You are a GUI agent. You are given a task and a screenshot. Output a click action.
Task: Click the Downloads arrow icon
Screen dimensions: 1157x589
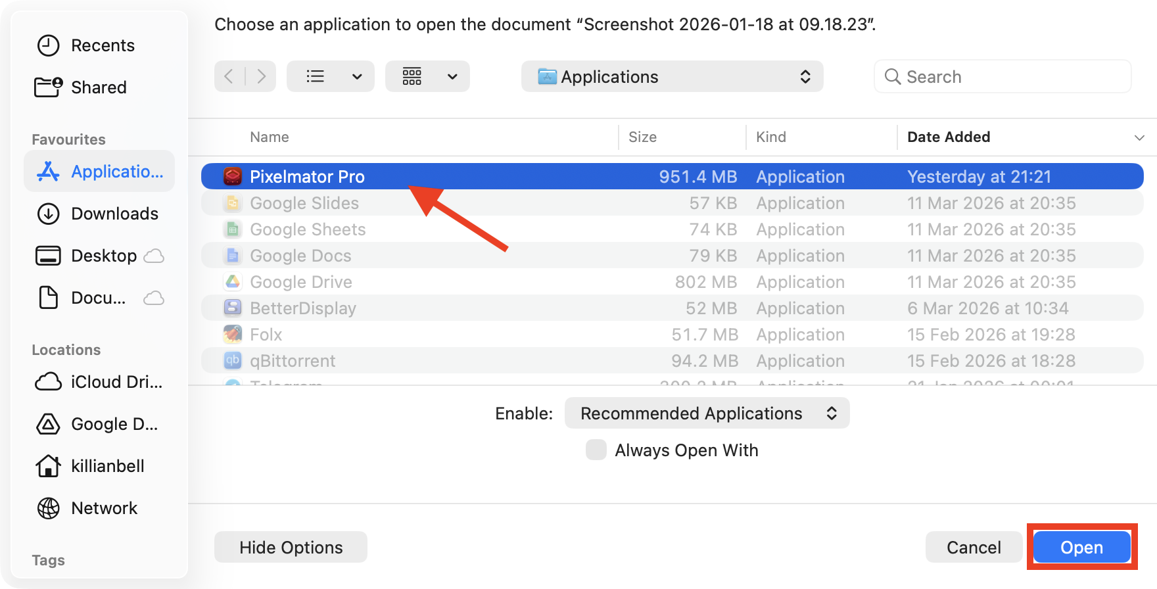(48, 214)
